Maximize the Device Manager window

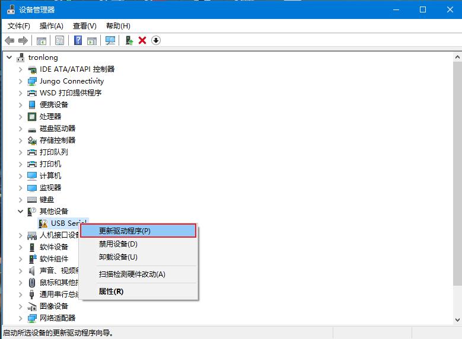click(423, 9)
